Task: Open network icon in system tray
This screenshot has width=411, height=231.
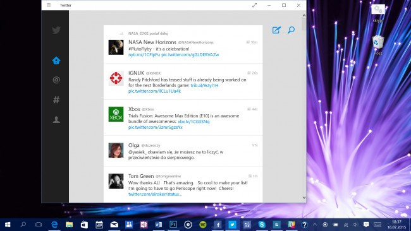Action: click(x=346, y=225)
